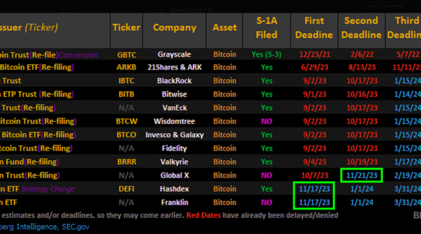Select the Grayscale company name
This screenshot has width=421, height=234.
(174, 54)
